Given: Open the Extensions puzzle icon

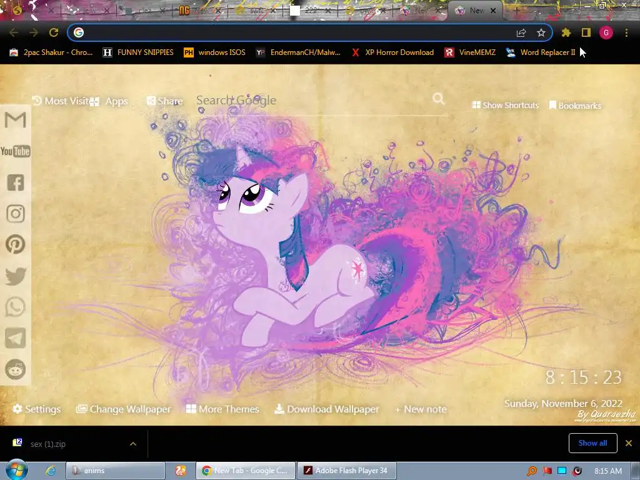Looking at the screenshot, I should tap(566, 32).
